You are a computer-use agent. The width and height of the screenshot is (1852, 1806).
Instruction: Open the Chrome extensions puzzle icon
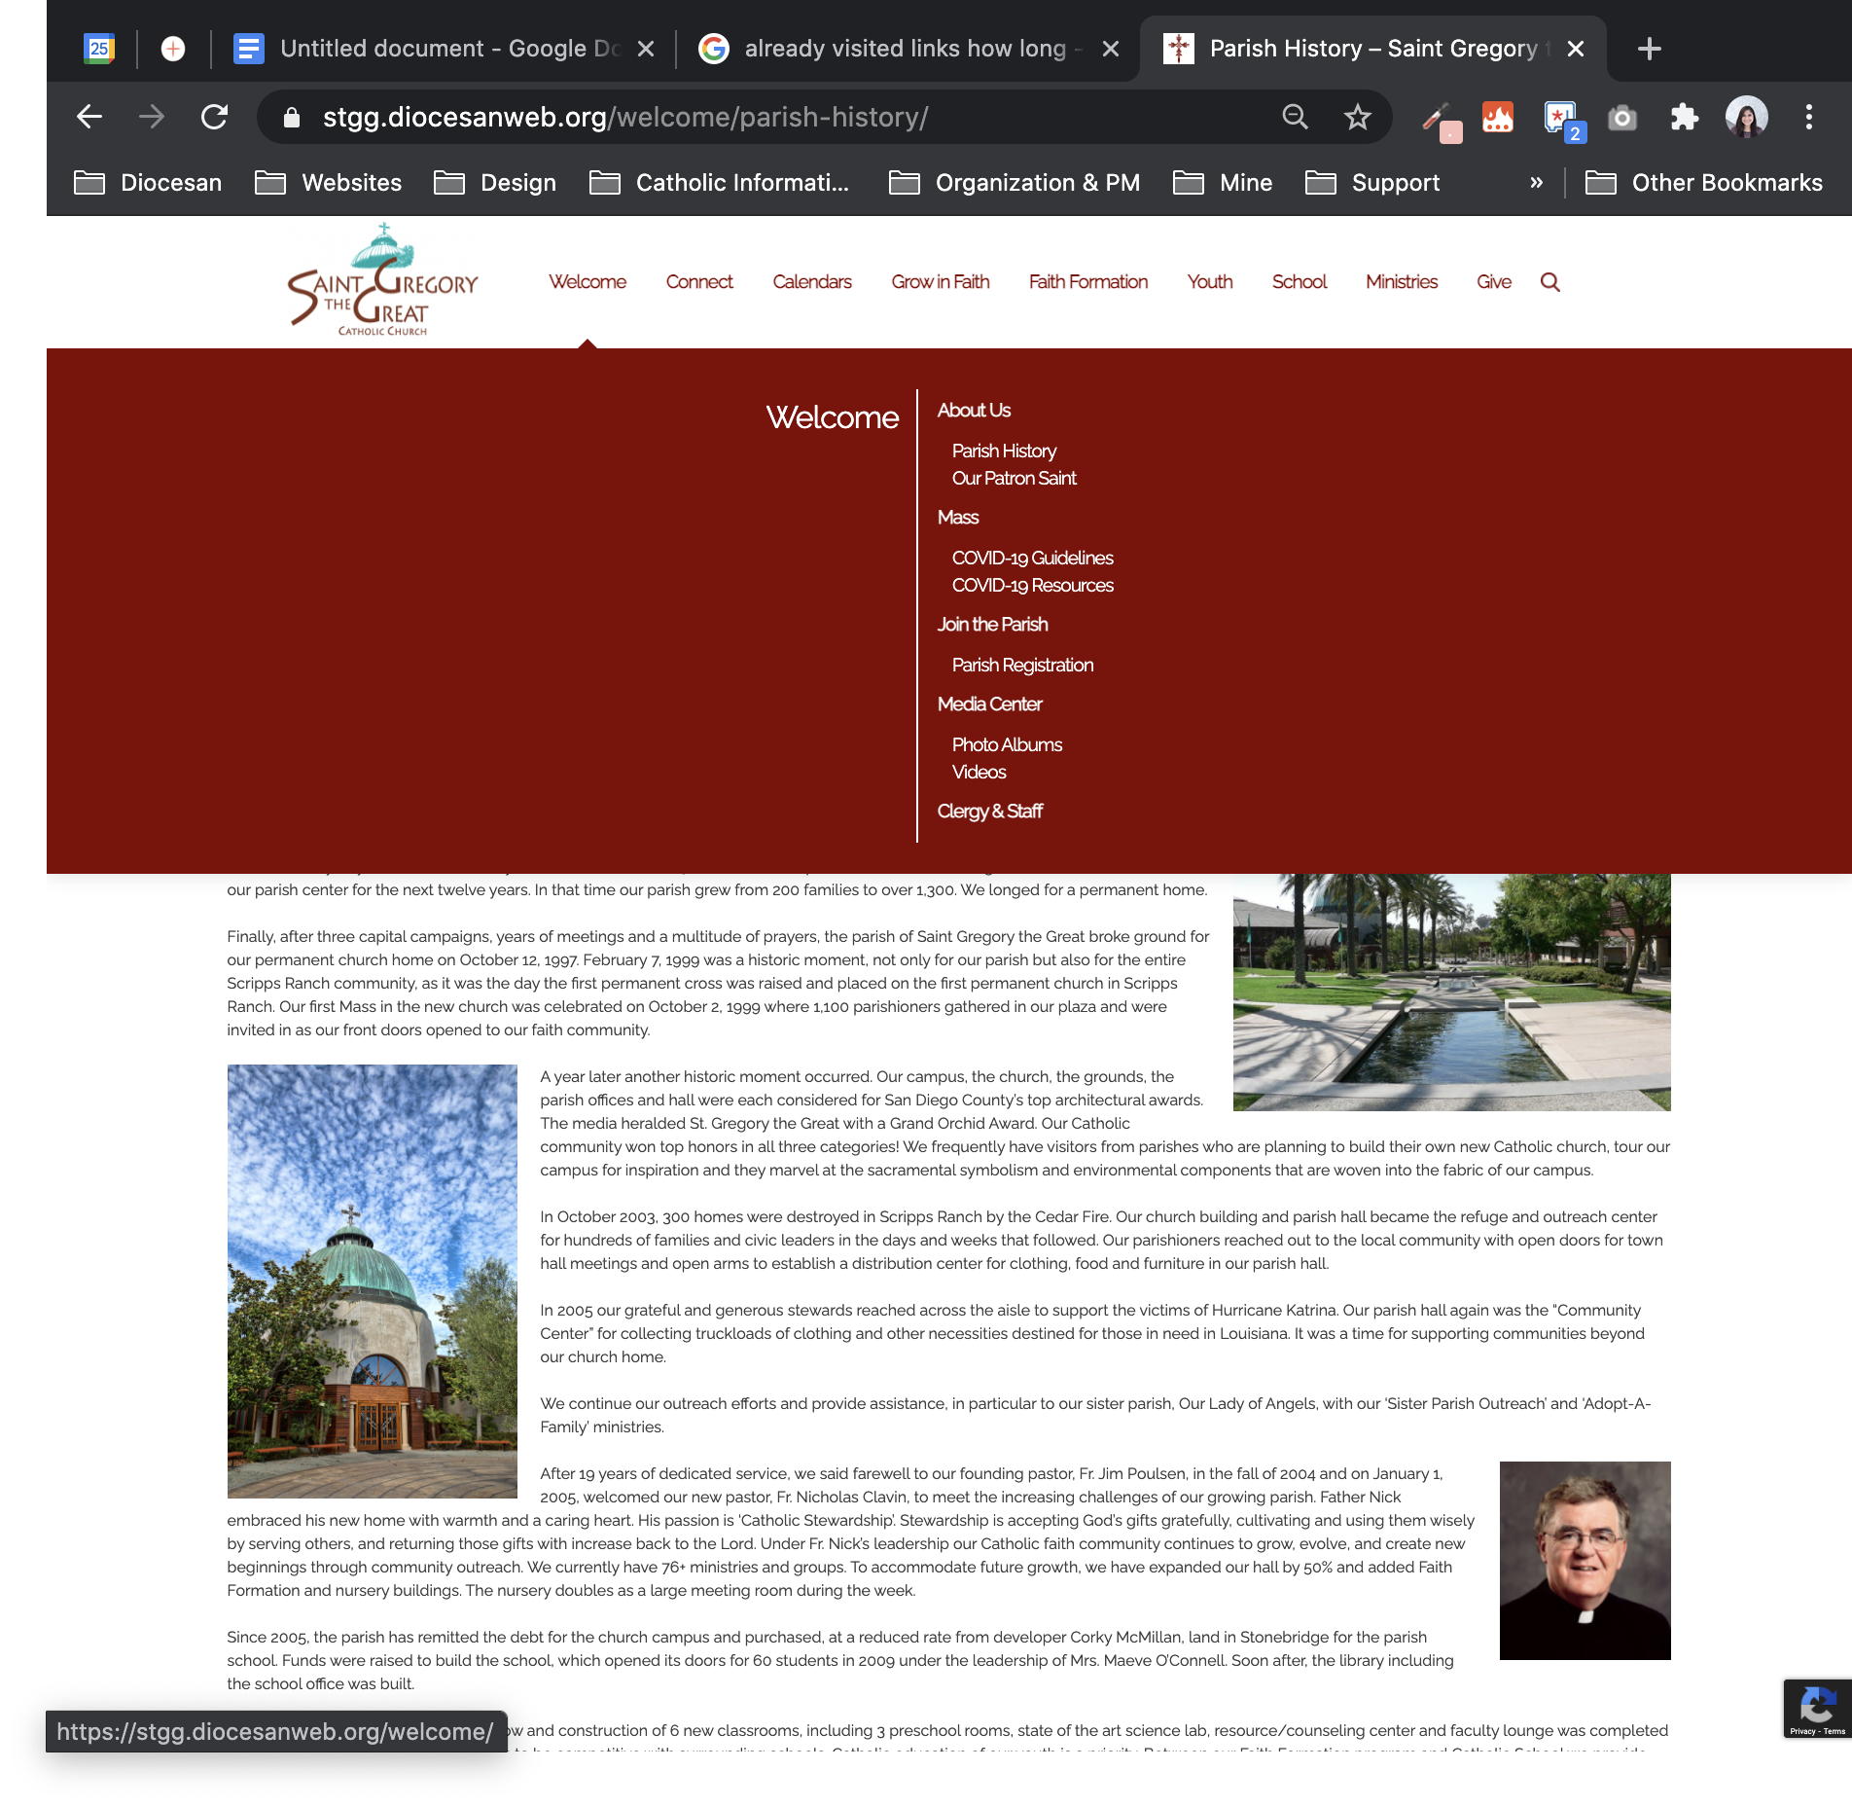tap(1684, 118)
